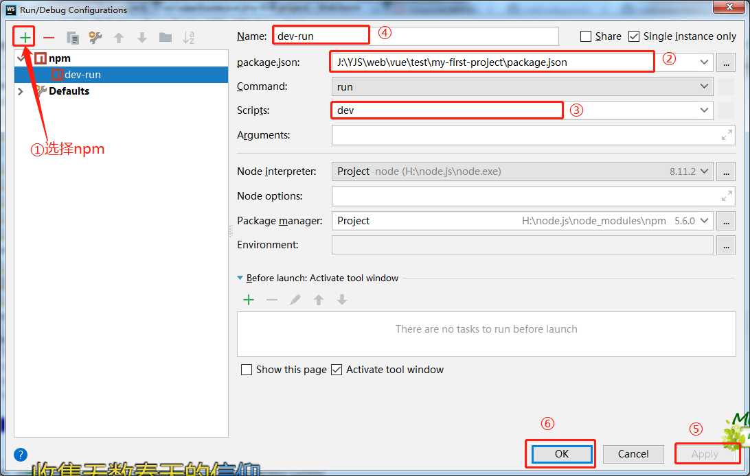This screenshot has width=750, height=476.
Task: Add new configuration with plus icon
Action: click(x=25, y=37)
